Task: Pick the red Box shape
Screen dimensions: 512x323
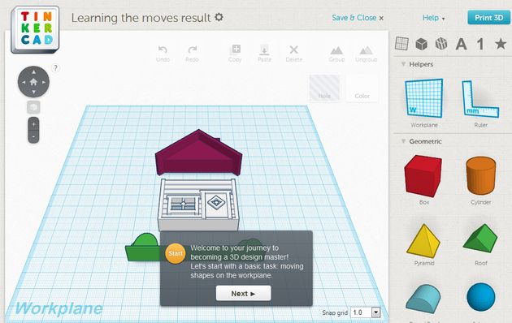Action: click(x=423, y=176)
